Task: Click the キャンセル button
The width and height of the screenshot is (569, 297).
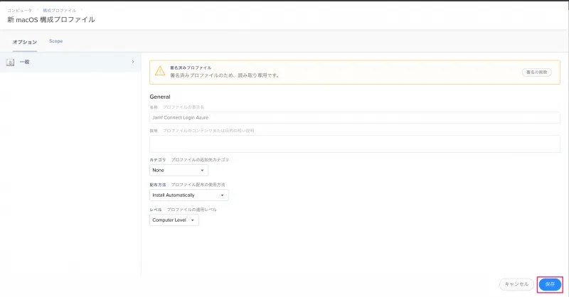Action: (516, 284)
